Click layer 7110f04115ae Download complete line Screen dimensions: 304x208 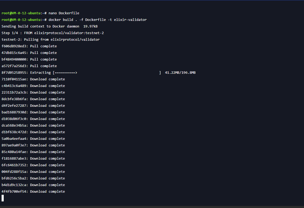pos(33,79)
